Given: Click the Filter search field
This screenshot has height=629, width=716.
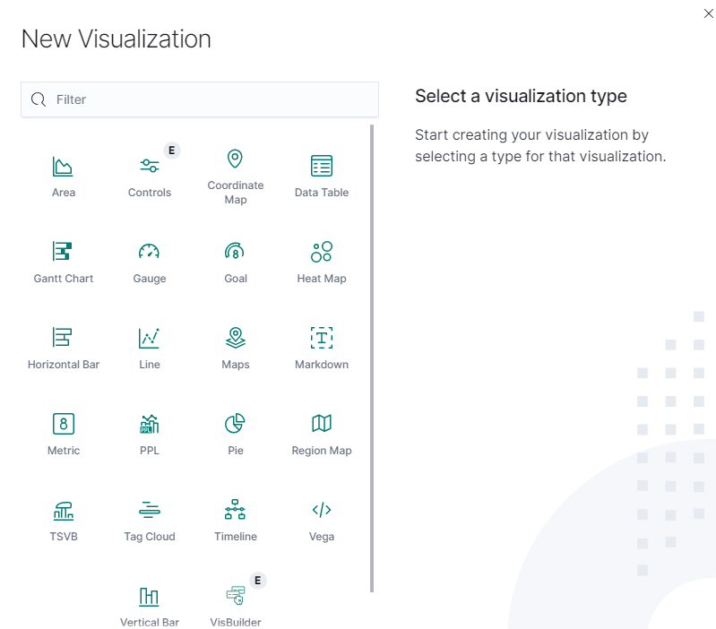Looking at the screenshot, I should coord(200,99).
